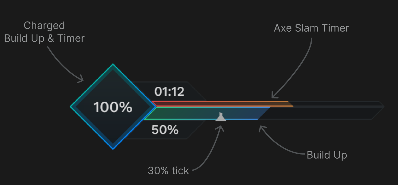Click the 30% tick annotation text
The image size is (398, 185).
[168, 170]
